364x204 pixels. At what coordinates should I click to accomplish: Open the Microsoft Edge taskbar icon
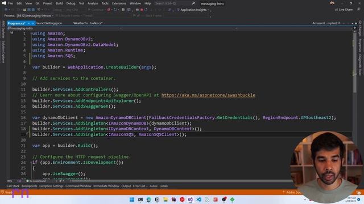click(x=148, y=199)
